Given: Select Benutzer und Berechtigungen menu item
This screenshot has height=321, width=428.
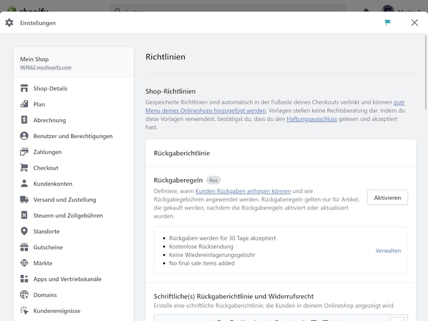Looking at the screenshot, I should point(73,136).
